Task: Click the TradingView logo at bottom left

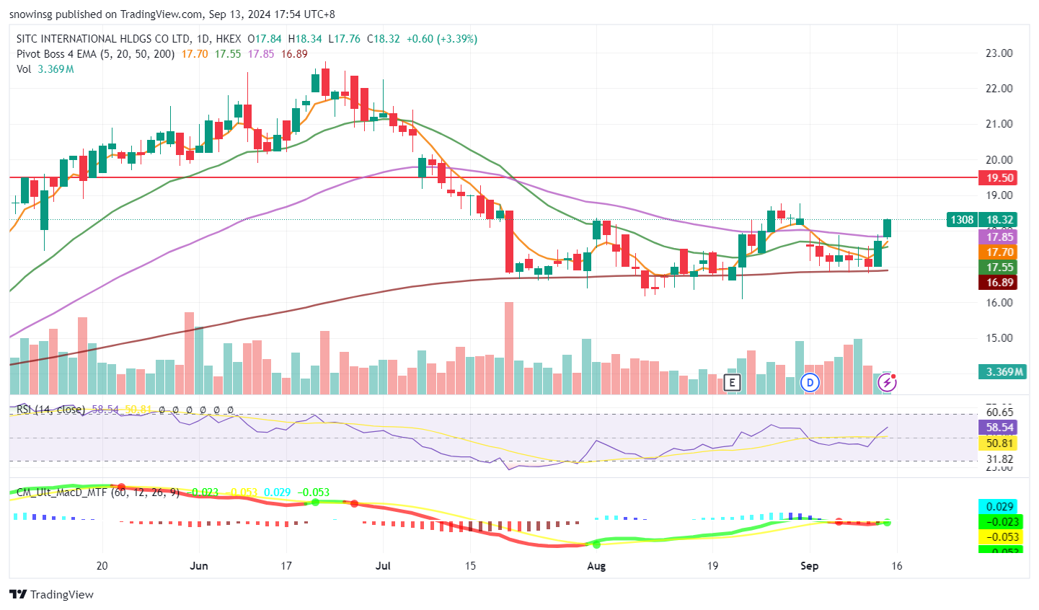Action: click(52, 594)
